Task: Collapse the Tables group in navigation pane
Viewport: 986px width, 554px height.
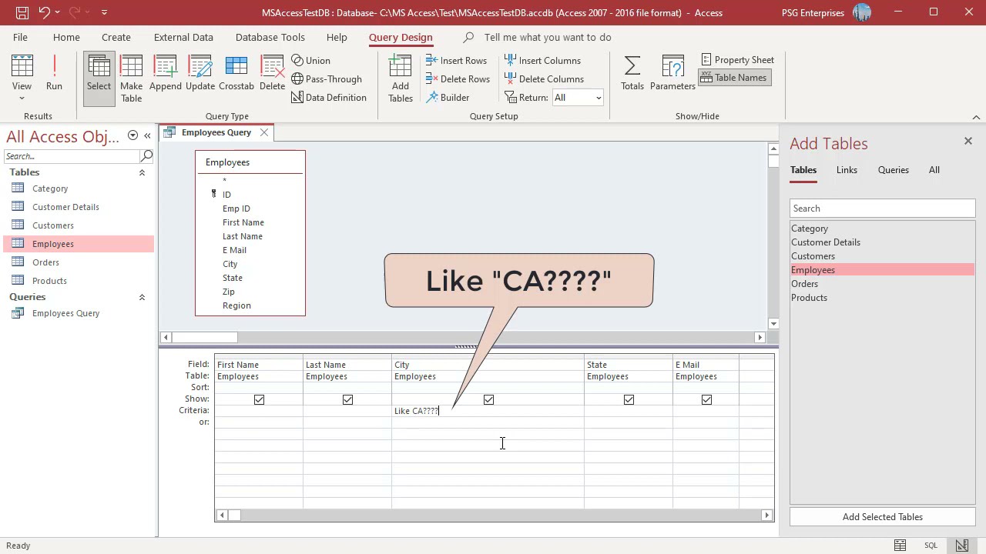Action: tap(142, 172)
